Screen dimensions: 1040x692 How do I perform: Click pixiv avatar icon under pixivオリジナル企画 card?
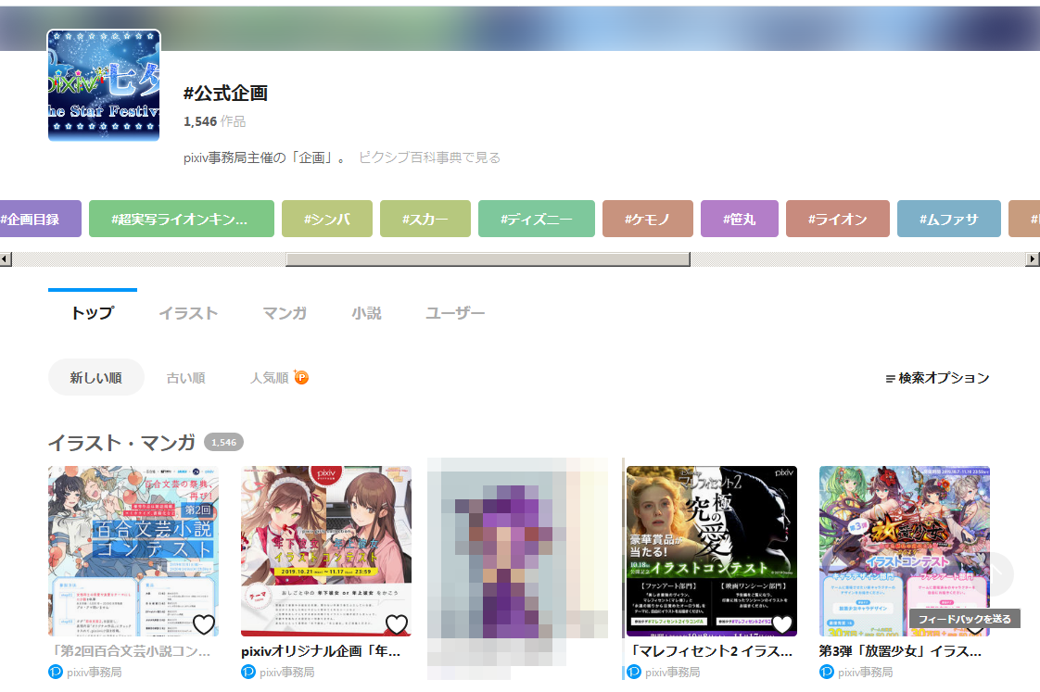coord(248,672)
